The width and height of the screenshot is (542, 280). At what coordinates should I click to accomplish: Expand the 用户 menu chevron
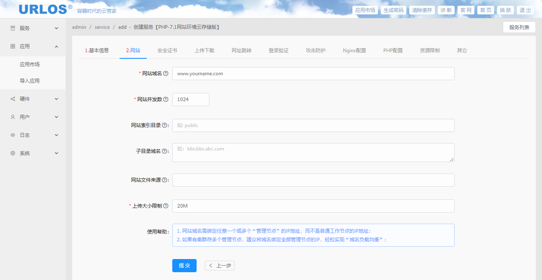56,117
